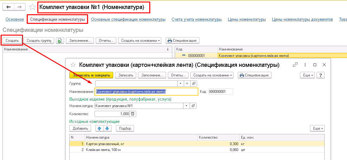Open the Еще menu above components table
The image size is (347, 160).
(317, 128)
